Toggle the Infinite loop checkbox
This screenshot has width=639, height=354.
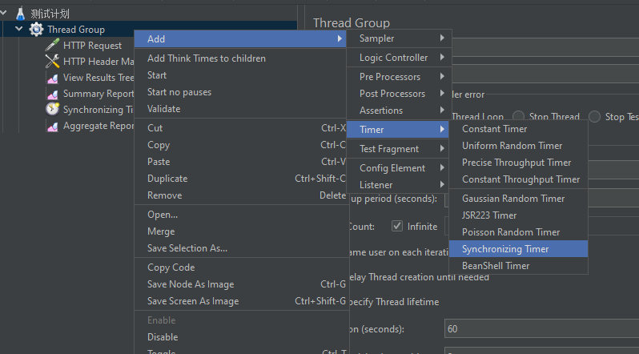pos(396,227)
